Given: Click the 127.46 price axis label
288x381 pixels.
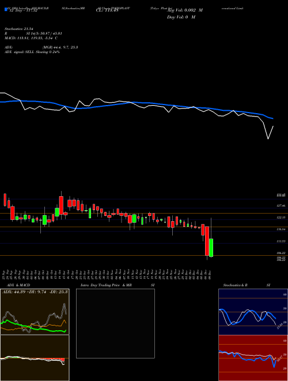Looking at the screenshot, I should pyautogui.click(x=281, y=206).
